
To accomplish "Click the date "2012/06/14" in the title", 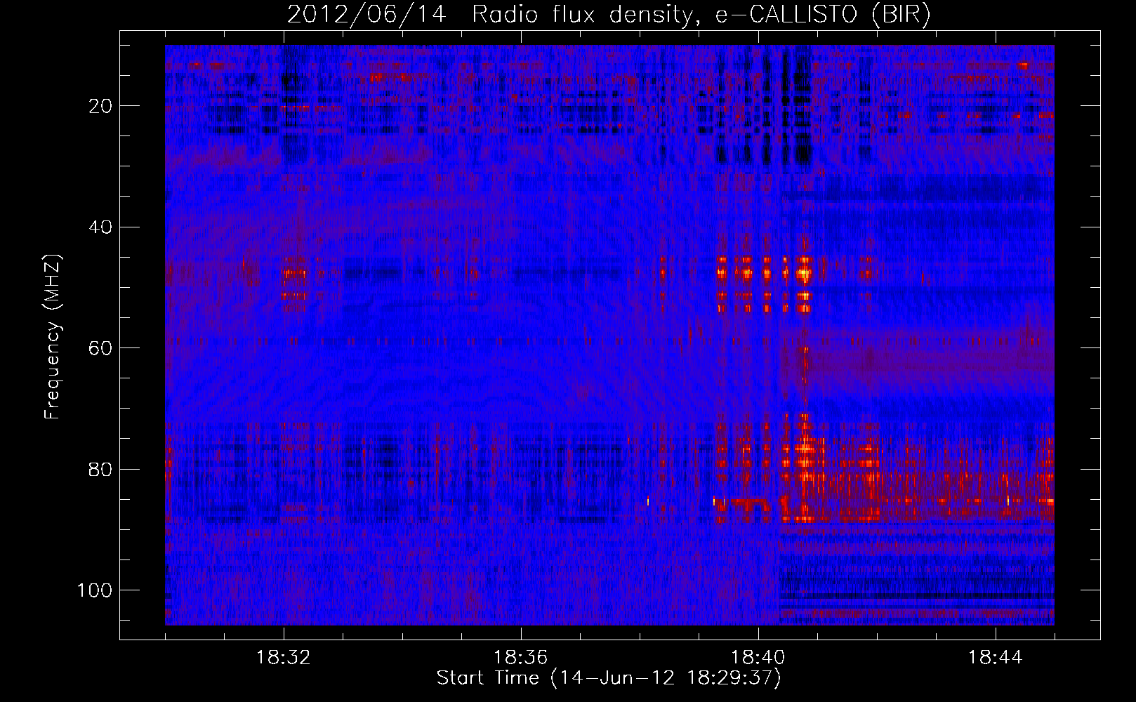I will (x=366, y=14).
